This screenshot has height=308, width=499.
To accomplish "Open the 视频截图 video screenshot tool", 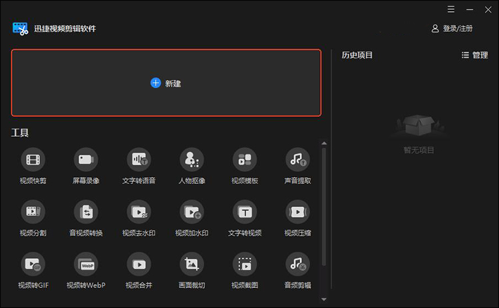I will 245,271.
